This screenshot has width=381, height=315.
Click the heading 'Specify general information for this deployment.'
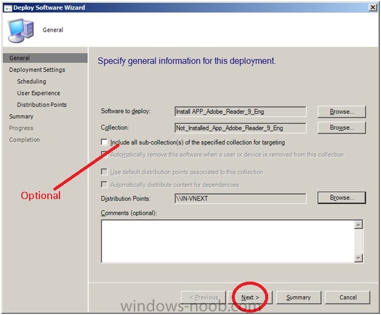click(x=187, y=61)
